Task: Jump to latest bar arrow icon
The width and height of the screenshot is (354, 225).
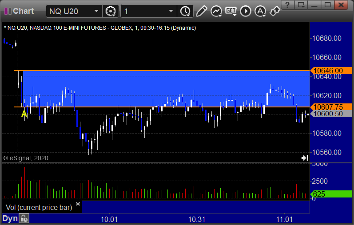Action: click(305, 158)
